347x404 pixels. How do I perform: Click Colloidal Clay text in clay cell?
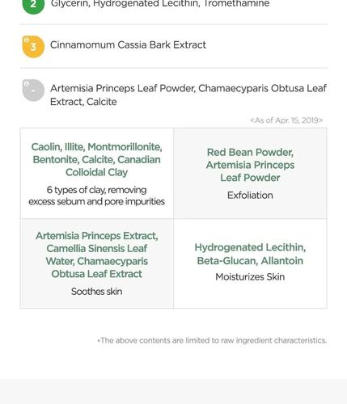[97, 172]
